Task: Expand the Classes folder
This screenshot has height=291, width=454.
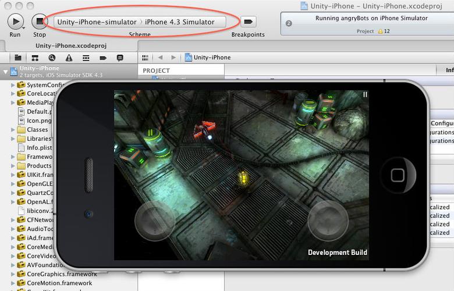Action: 13,129
